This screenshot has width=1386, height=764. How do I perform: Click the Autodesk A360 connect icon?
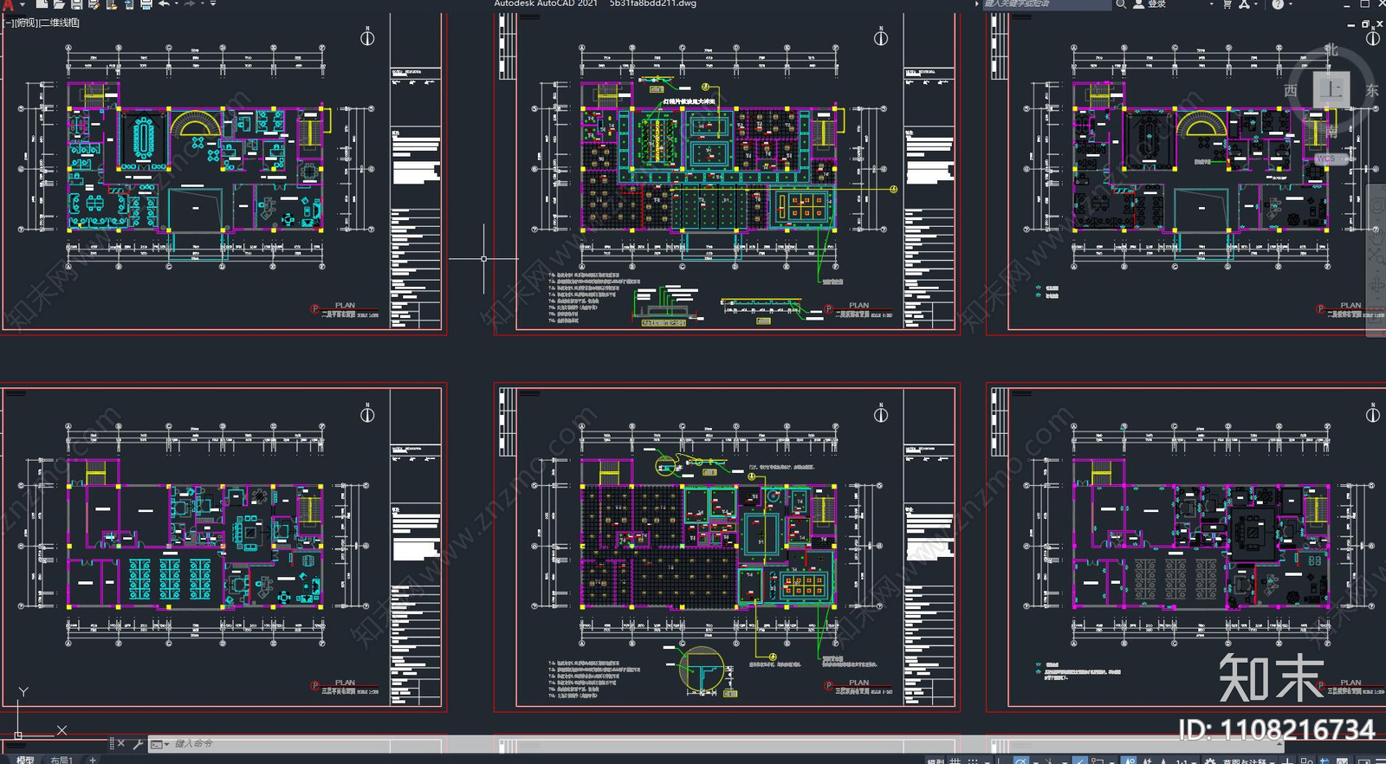1245,4
